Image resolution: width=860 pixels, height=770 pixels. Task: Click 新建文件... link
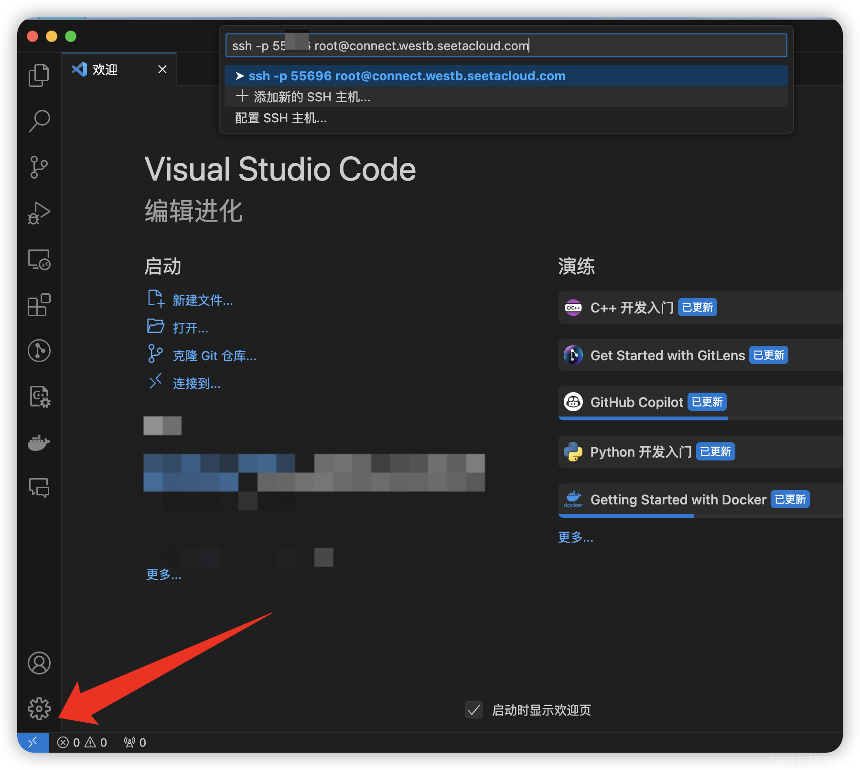[203, 300]
